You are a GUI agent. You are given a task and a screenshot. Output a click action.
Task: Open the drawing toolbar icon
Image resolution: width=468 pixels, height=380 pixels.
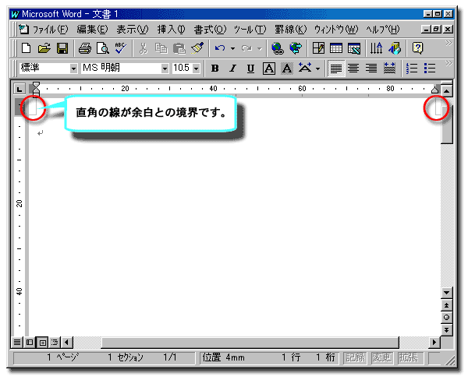coord(395,48)
